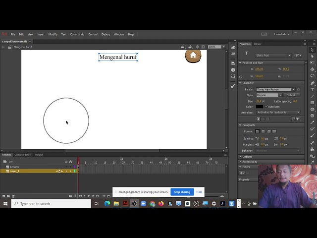Viewport: 317px width, 238px height.
Task: Click the New Layer icon in timeline
Action: 3,196
